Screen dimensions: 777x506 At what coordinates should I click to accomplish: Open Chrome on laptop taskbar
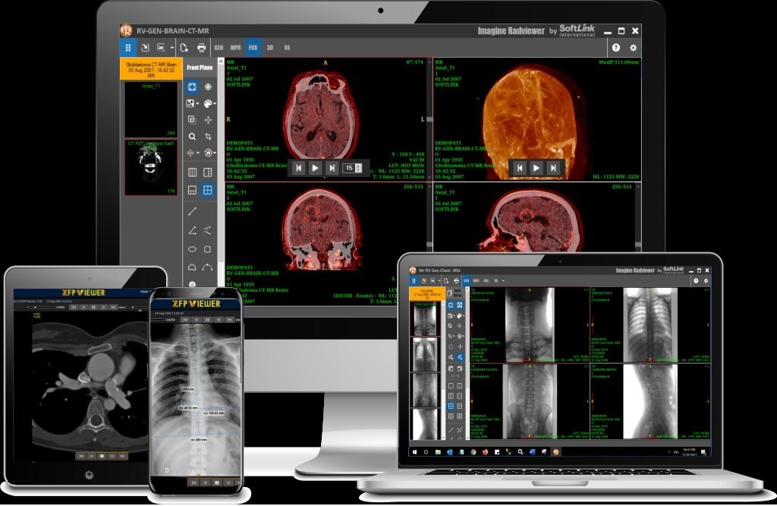pyautogui.click(x=473, y=452)
